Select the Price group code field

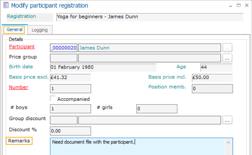(64, 58)
